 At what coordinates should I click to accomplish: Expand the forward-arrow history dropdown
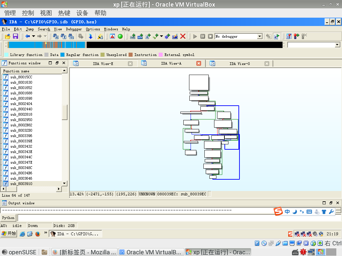(45, 36)
